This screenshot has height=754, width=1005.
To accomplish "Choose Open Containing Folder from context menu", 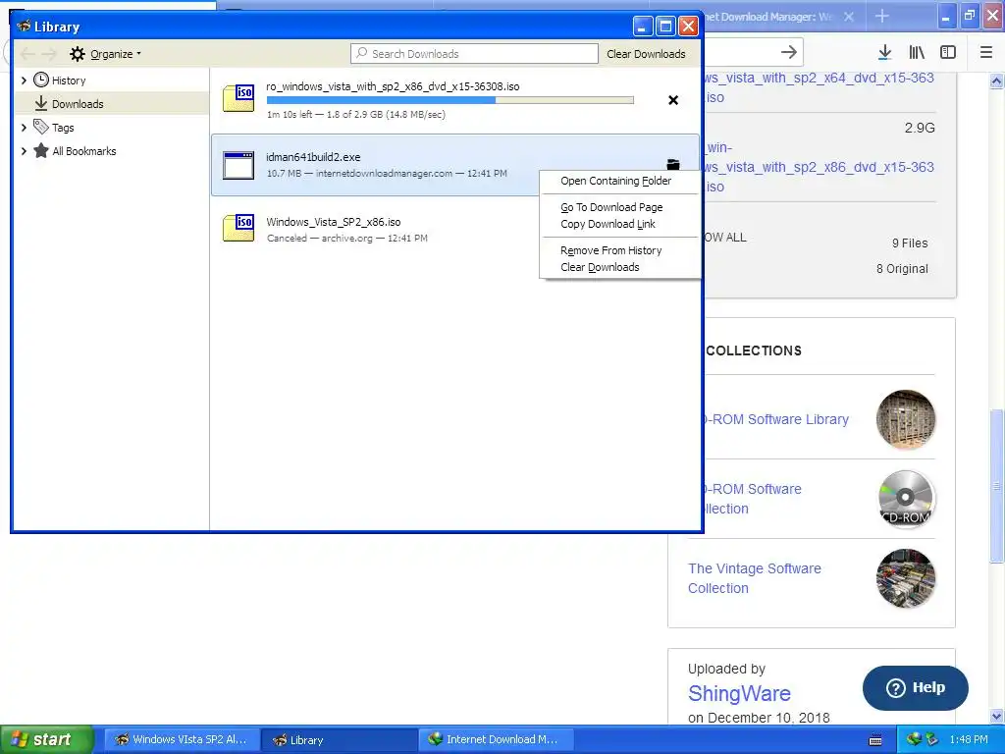I will (x=616, y=181).
